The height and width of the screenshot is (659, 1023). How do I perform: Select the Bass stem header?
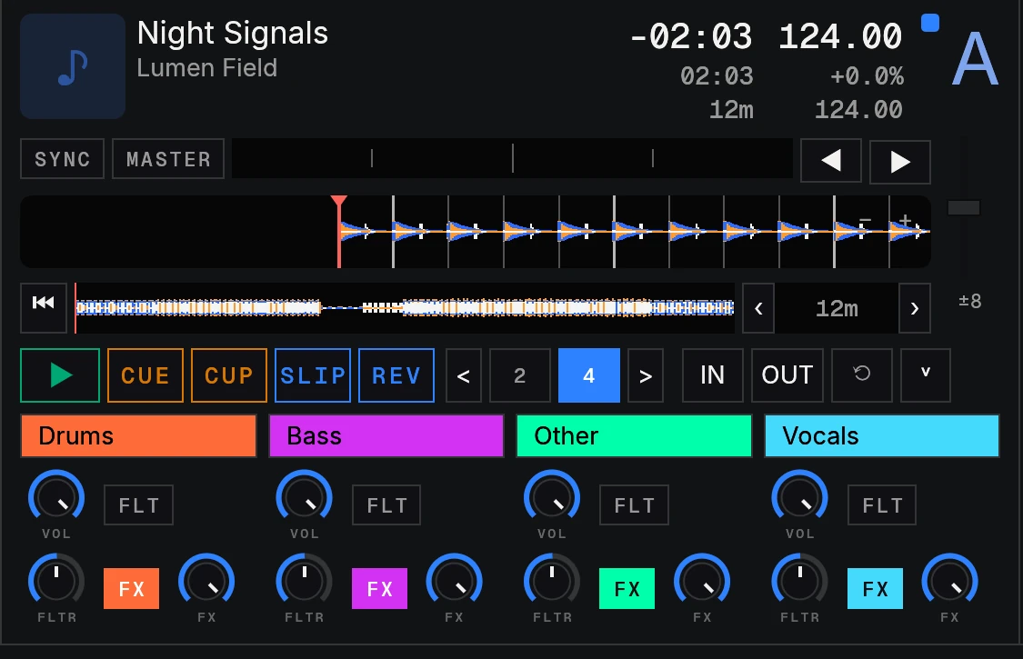(x=386, y=436)
